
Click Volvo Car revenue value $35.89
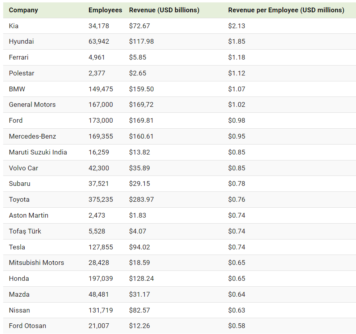[x=139, y=168]
